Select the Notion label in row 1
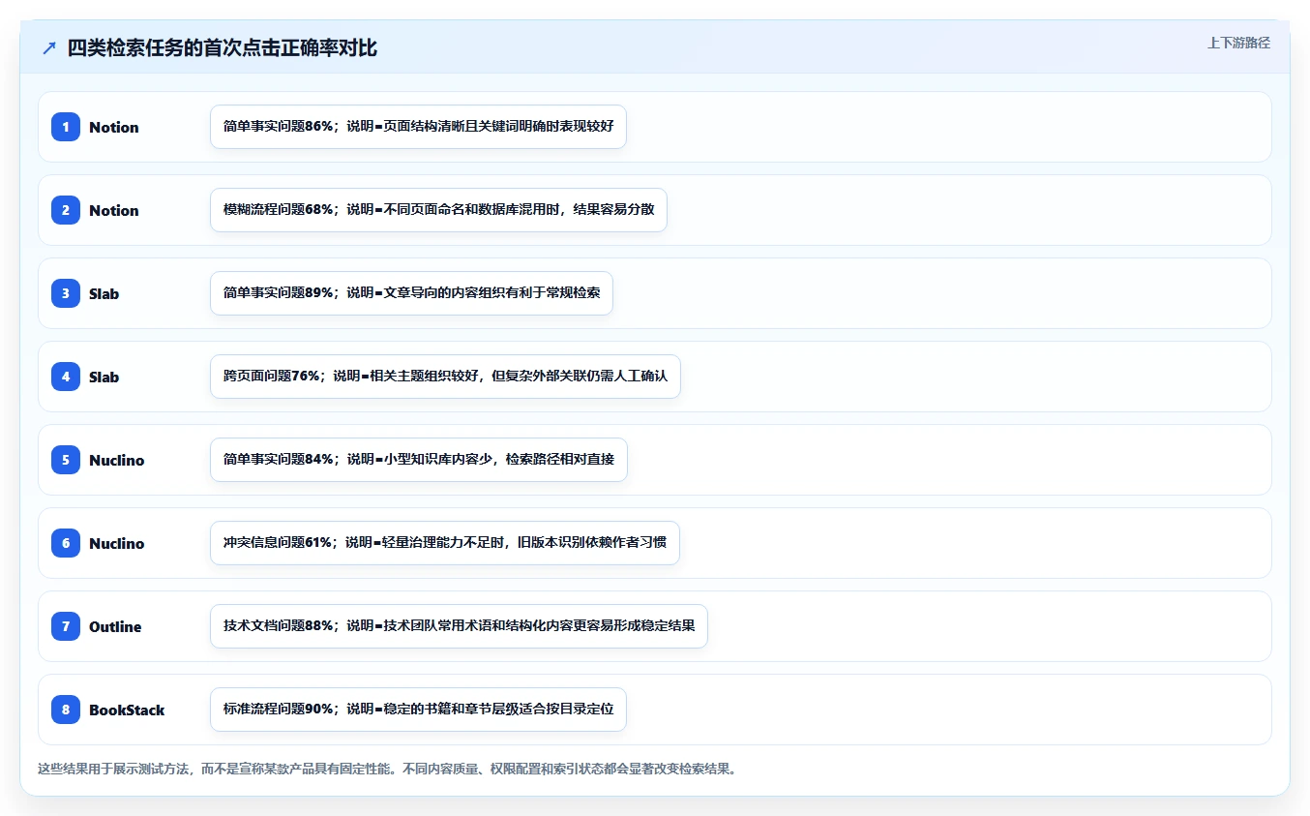The image size is (1310, 816). click(114, 127)
